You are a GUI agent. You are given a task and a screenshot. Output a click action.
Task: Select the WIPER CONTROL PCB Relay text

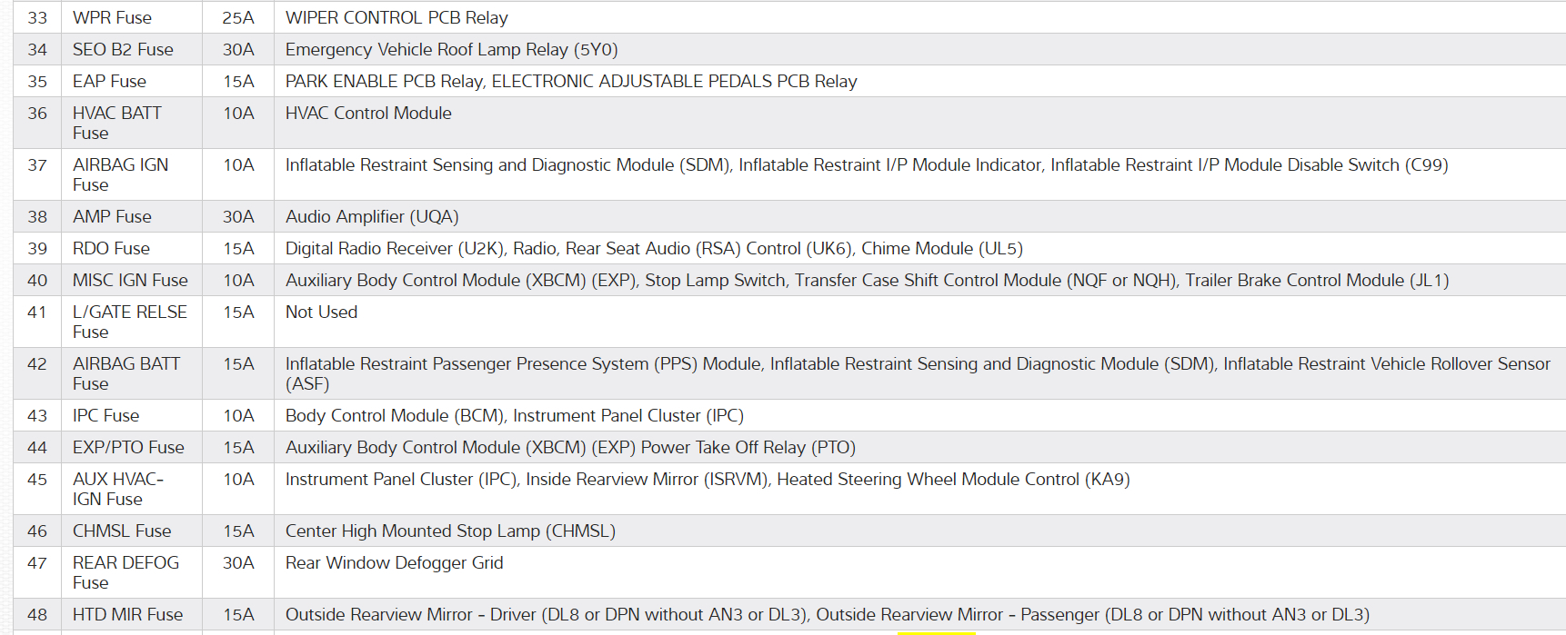[397, 18]
